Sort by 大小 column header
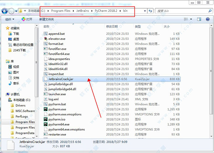 click(167, 26)
